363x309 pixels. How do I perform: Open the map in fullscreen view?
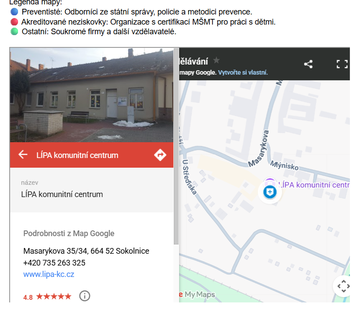[342, 64]
